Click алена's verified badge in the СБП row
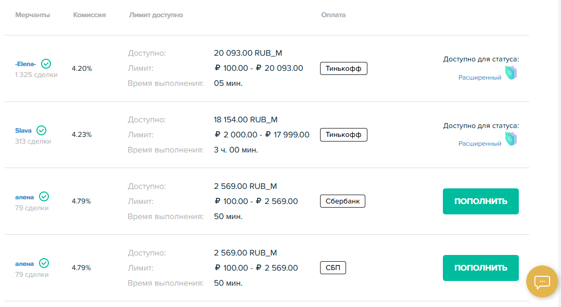 pyautogui.click(x=44, y=263)
